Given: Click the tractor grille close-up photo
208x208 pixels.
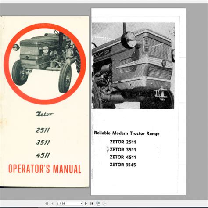Looking at the screenshot, I should 133,65.
